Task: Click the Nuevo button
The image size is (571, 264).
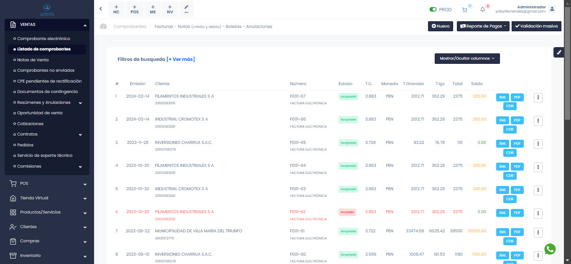Action: tap(441, 26)
